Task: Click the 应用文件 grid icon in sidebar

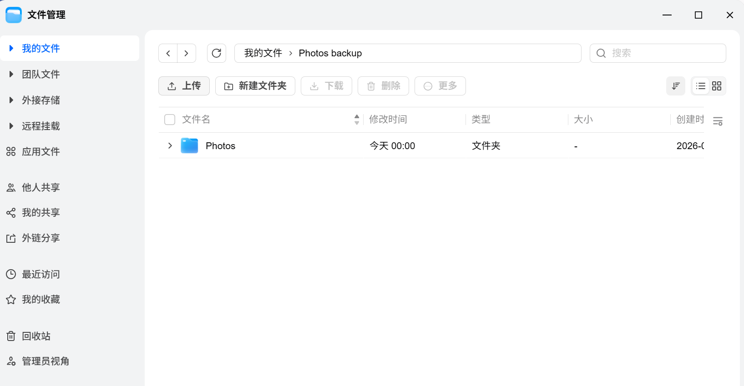Action: click(11, 152)
